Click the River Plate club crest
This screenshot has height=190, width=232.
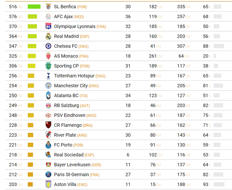[x=48, y=135]
